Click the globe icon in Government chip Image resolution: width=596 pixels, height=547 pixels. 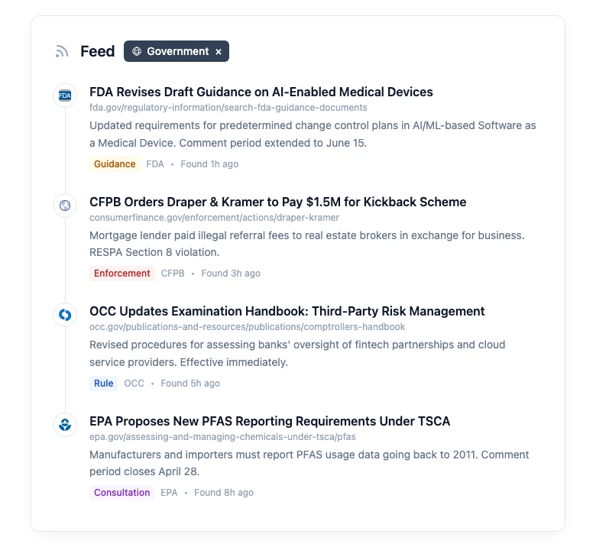[137, 51]
